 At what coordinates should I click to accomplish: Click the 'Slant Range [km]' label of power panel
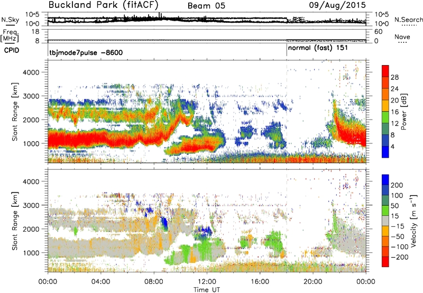(x=15, y=112)
